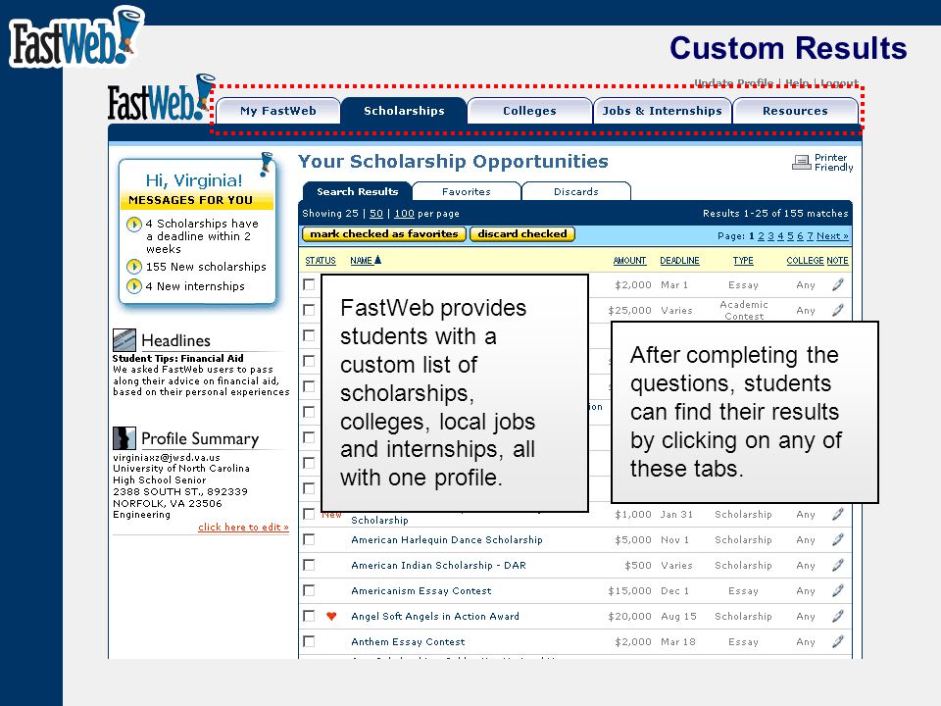
Task: Click the note pencil for Anthem Essay Contest
Action: click(x=838, y=641)
